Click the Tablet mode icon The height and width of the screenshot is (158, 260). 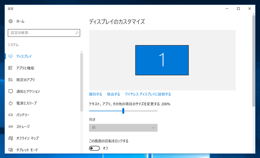[11, 150]
